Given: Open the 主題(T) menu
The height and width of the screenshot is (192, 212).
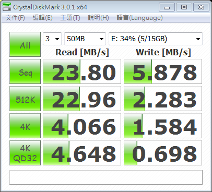Looking at the screenshot, I should click(70, 18).
